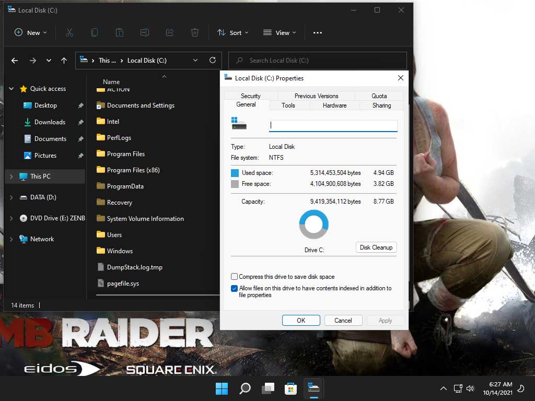The width and height of the screenshot is (535, 401).
Task: Click the Free space gray swatch
Action: 235,184
